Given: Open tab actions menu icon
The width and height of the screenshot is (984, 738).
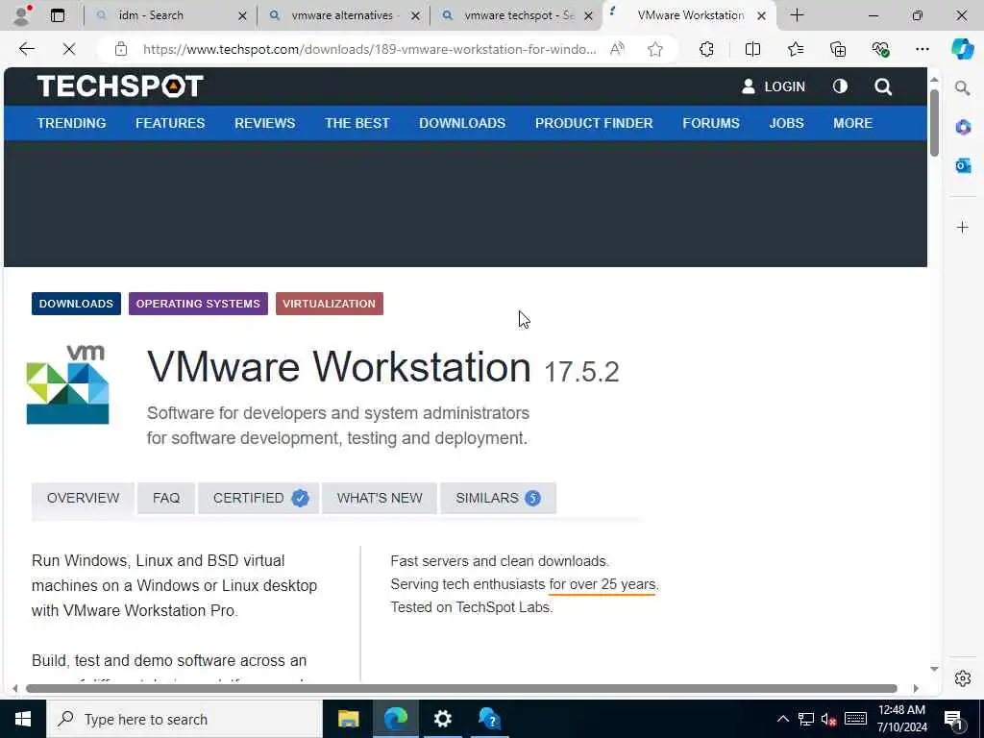Looking at the screenshot, I should [x=58, y=15].
